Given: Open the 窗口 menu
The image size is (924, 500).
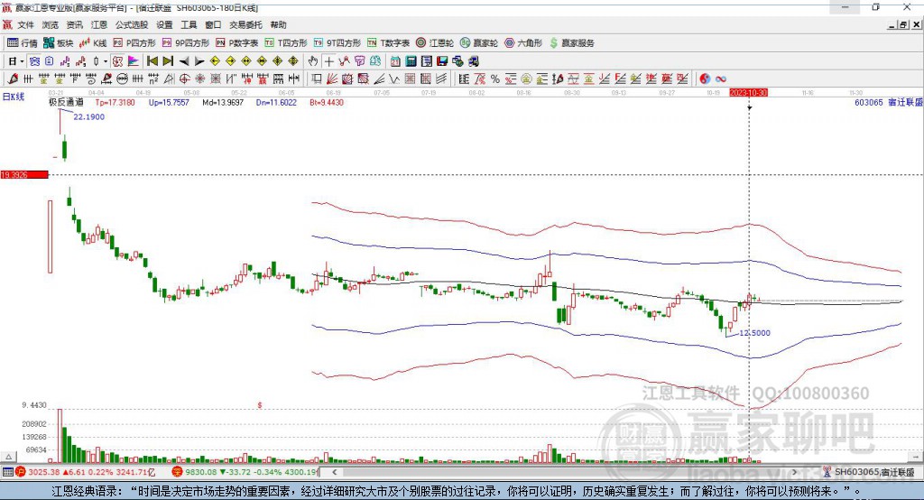Looking at the screenshot, I should pos(213,24).
